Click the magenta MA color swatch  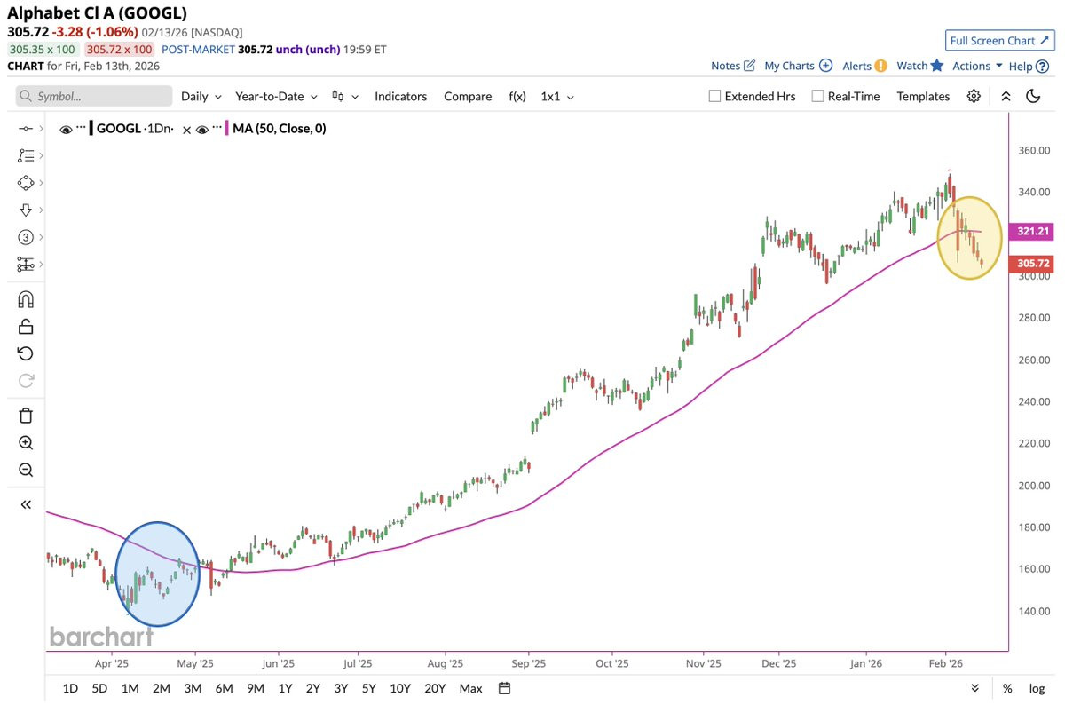point(227,129)
